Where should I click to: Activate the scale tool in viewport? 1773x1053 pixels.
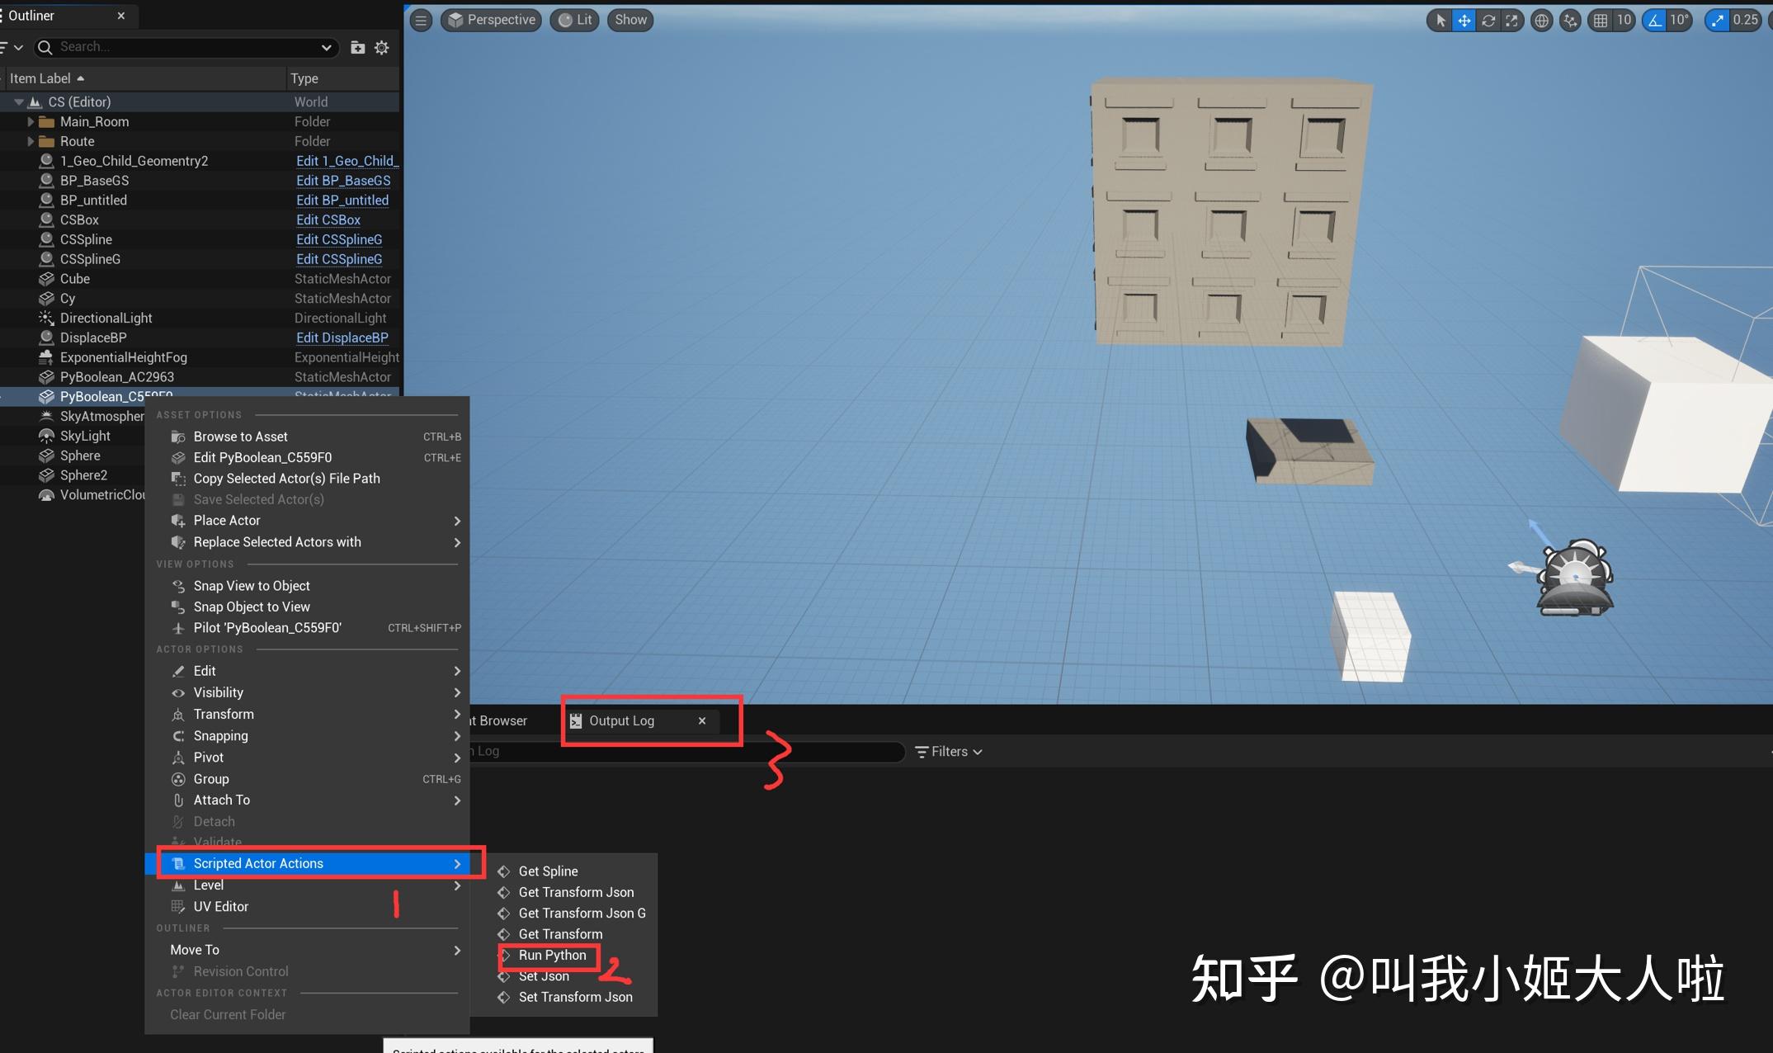1511,21
